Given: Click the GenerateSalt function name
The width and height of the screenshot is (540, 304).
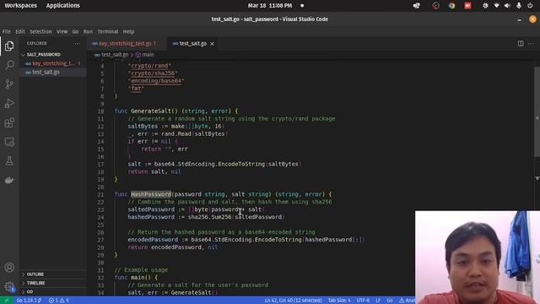Looking at the screenshot, I should (x=151, y=111).
